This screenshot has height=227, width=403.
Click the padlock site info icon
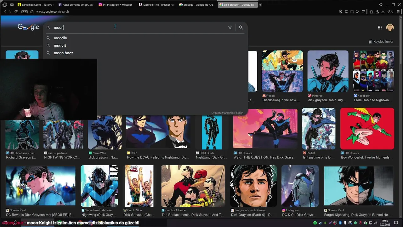31,12
